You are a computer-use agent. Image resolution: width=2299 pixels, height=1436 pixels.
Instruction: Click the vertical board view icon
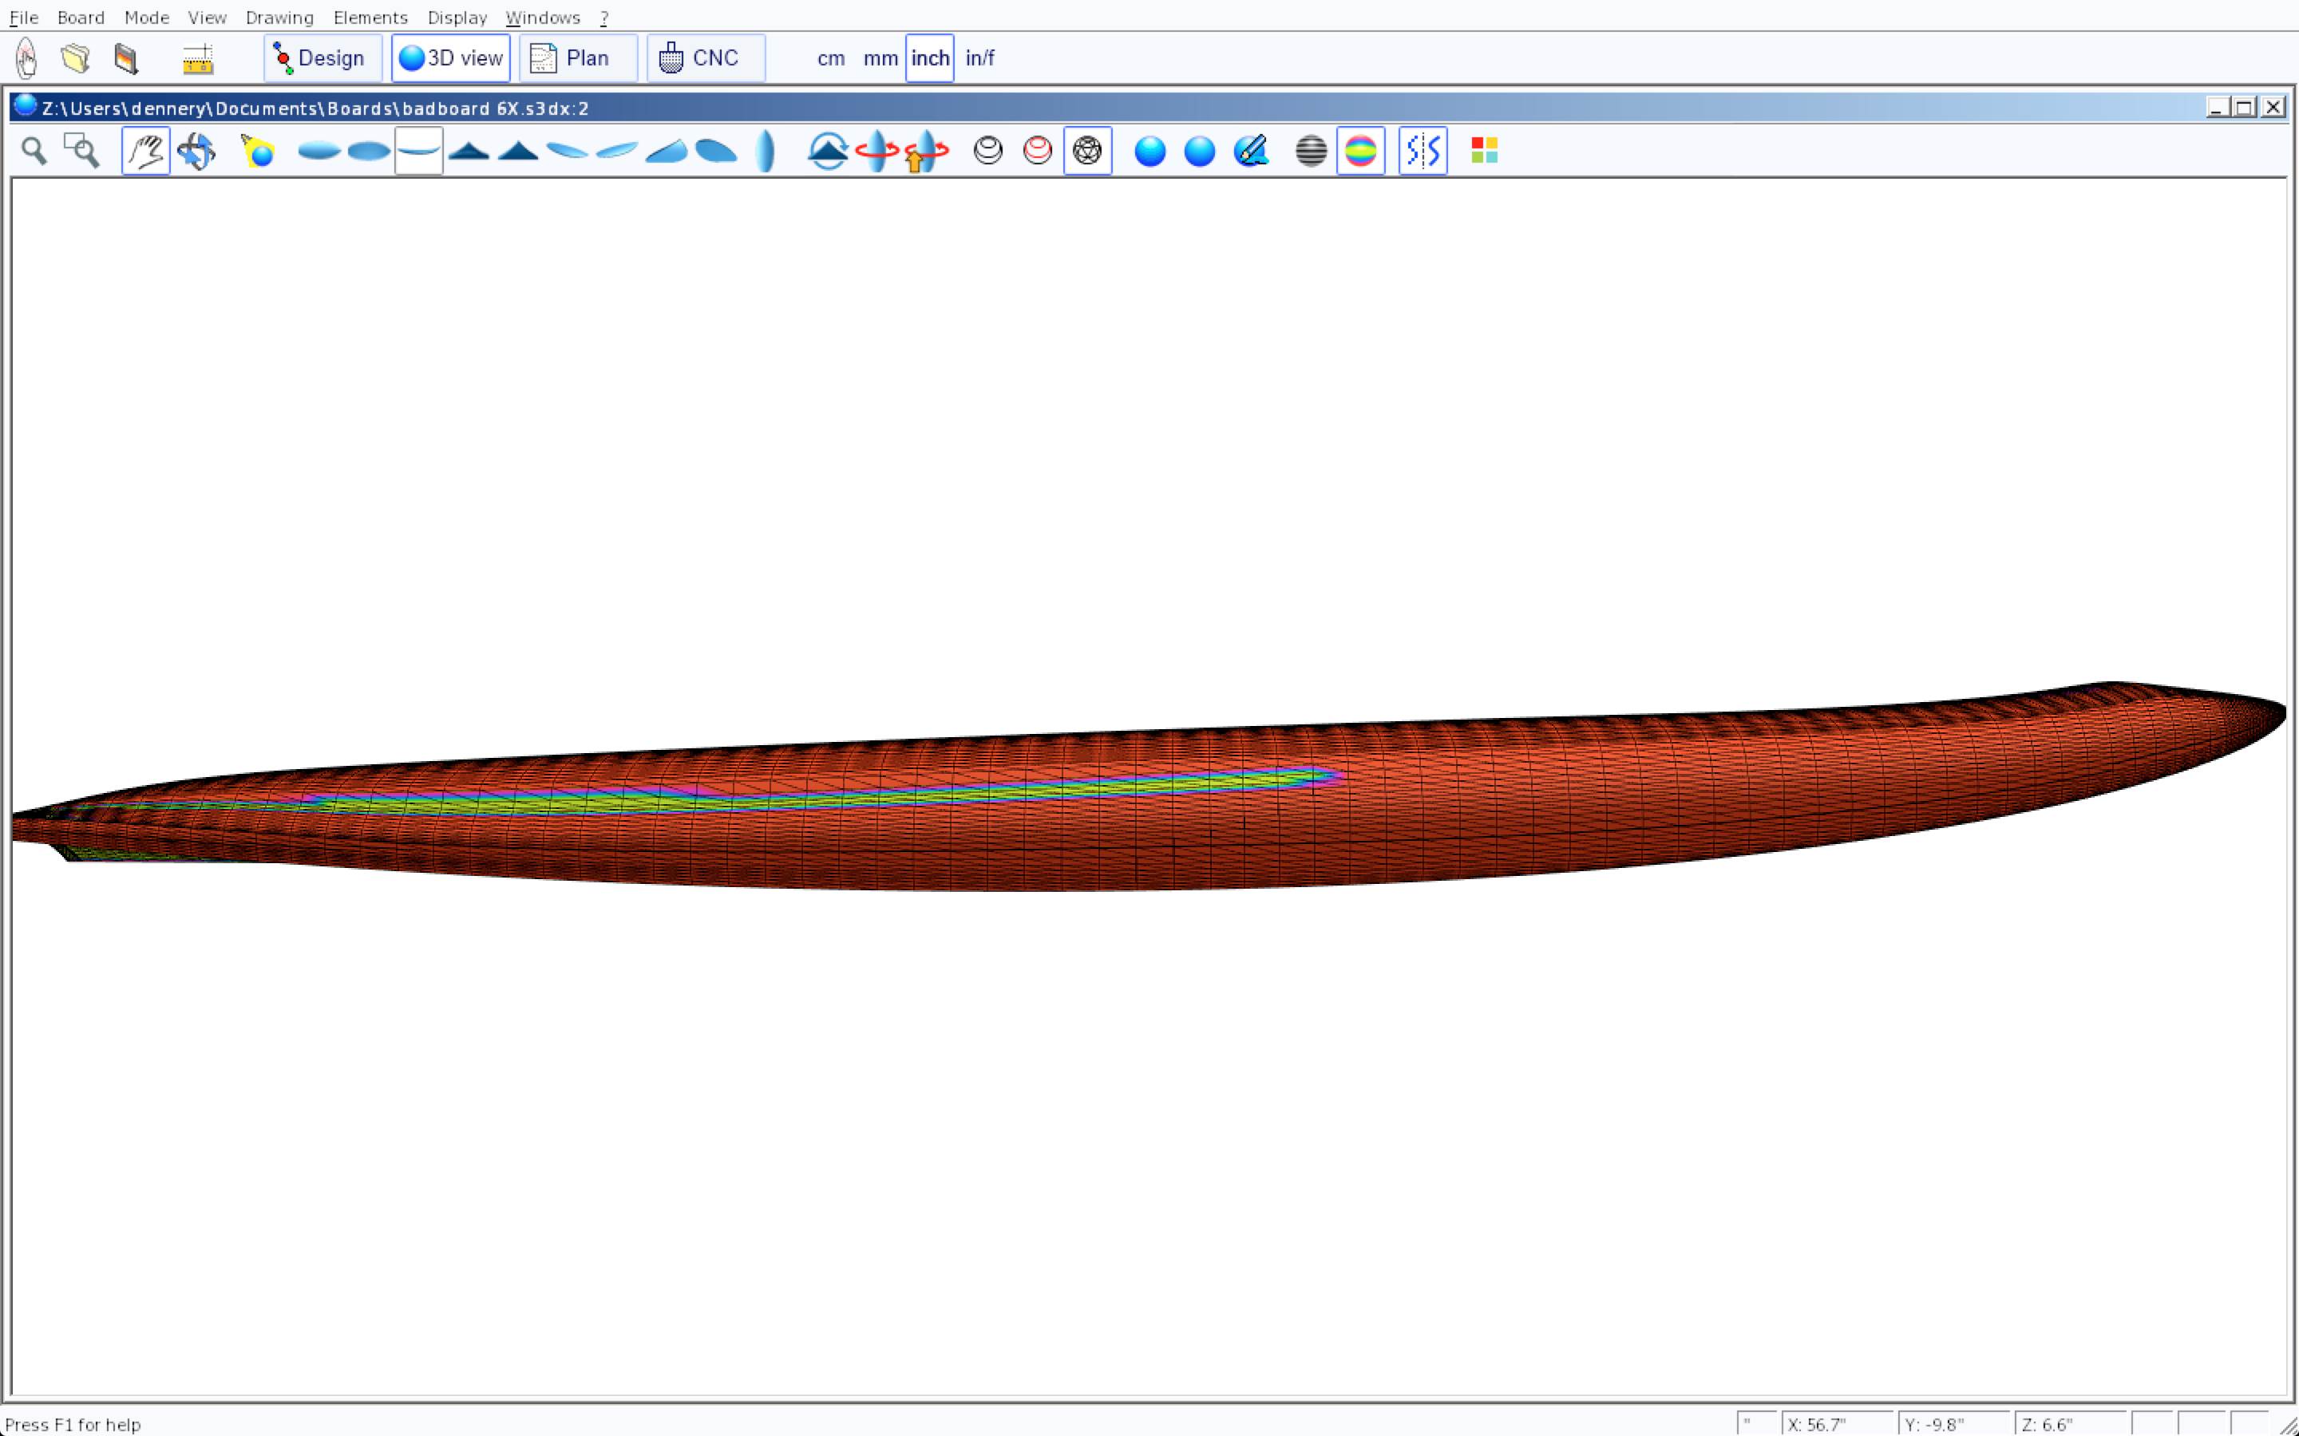(x=765, y=151)
